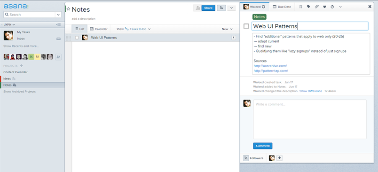Click into the Write a comment box
Screen dimensions: 378x172
point(309,119)
